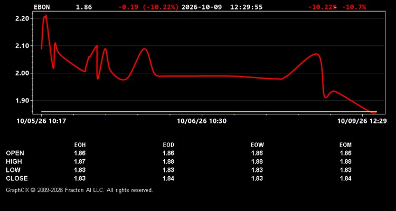Click the 2.20 y-axis label
Screen dimensions: 396x211
click(x=22, y=18)
